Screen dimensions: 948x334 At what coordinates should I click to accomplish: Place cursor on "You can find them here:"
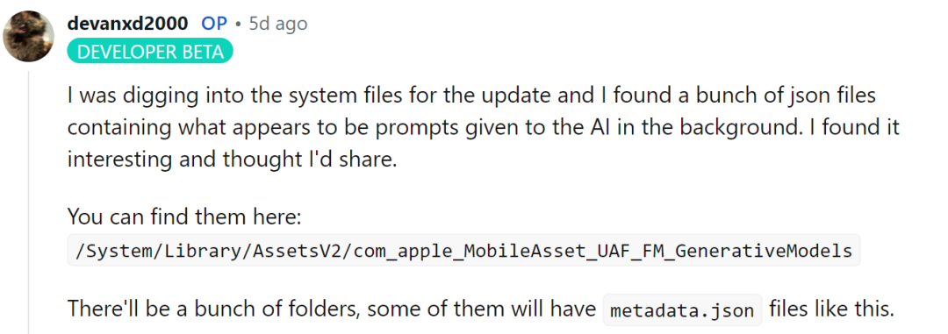tap(184, 217)
